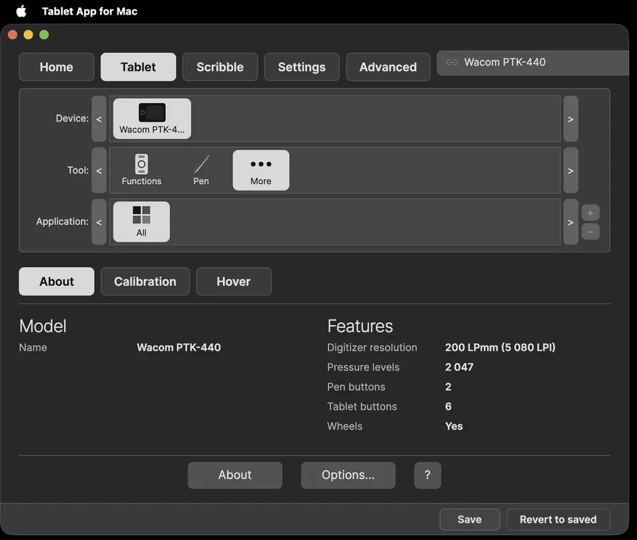Screen dimensions: 637x540
Task: Click the Wacom PTK-440 device field
Action: 533,62
